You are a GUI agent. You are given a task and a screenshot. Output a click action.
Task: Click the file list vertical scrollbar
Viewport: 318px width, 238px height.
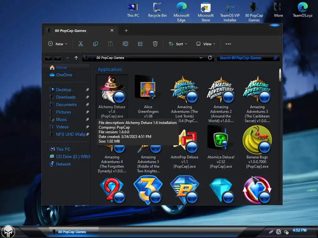point(280,75)
